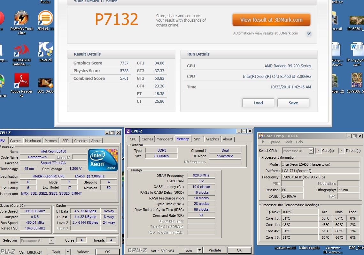364x255 pixels.
Task: Click Graphics Score value 7737
Action: click(124, 63)
